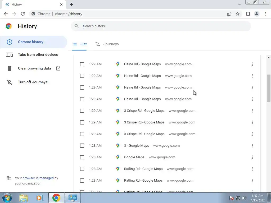271x203 pixels.
Task: Focus the Search history field
Action: 161,26
